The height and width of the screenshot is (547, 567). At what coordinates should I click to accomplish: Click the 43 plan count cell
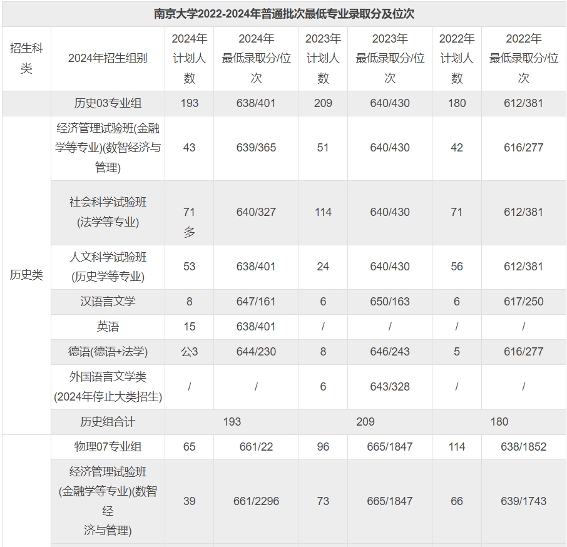click(189, 148)
